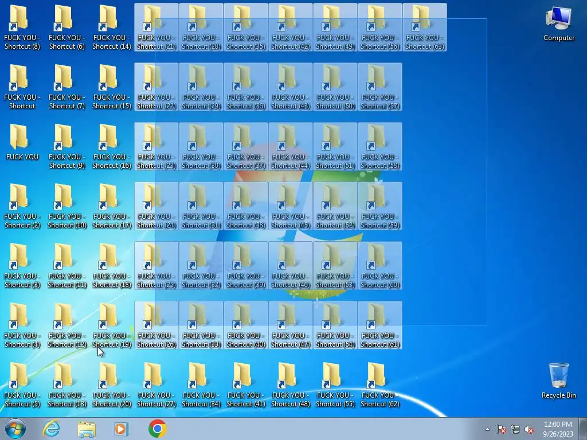The image size is (587, 440).
Task: Open Windows Explorer from the taskbar
Action: pos(87,429)
